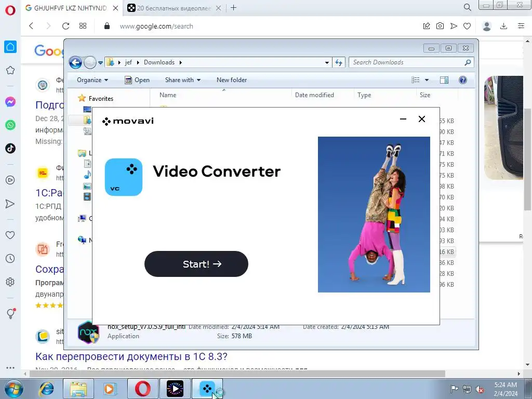Go back in the Opera browser
The height and width of the screenshot is (399, 532).
click(31, 26)
